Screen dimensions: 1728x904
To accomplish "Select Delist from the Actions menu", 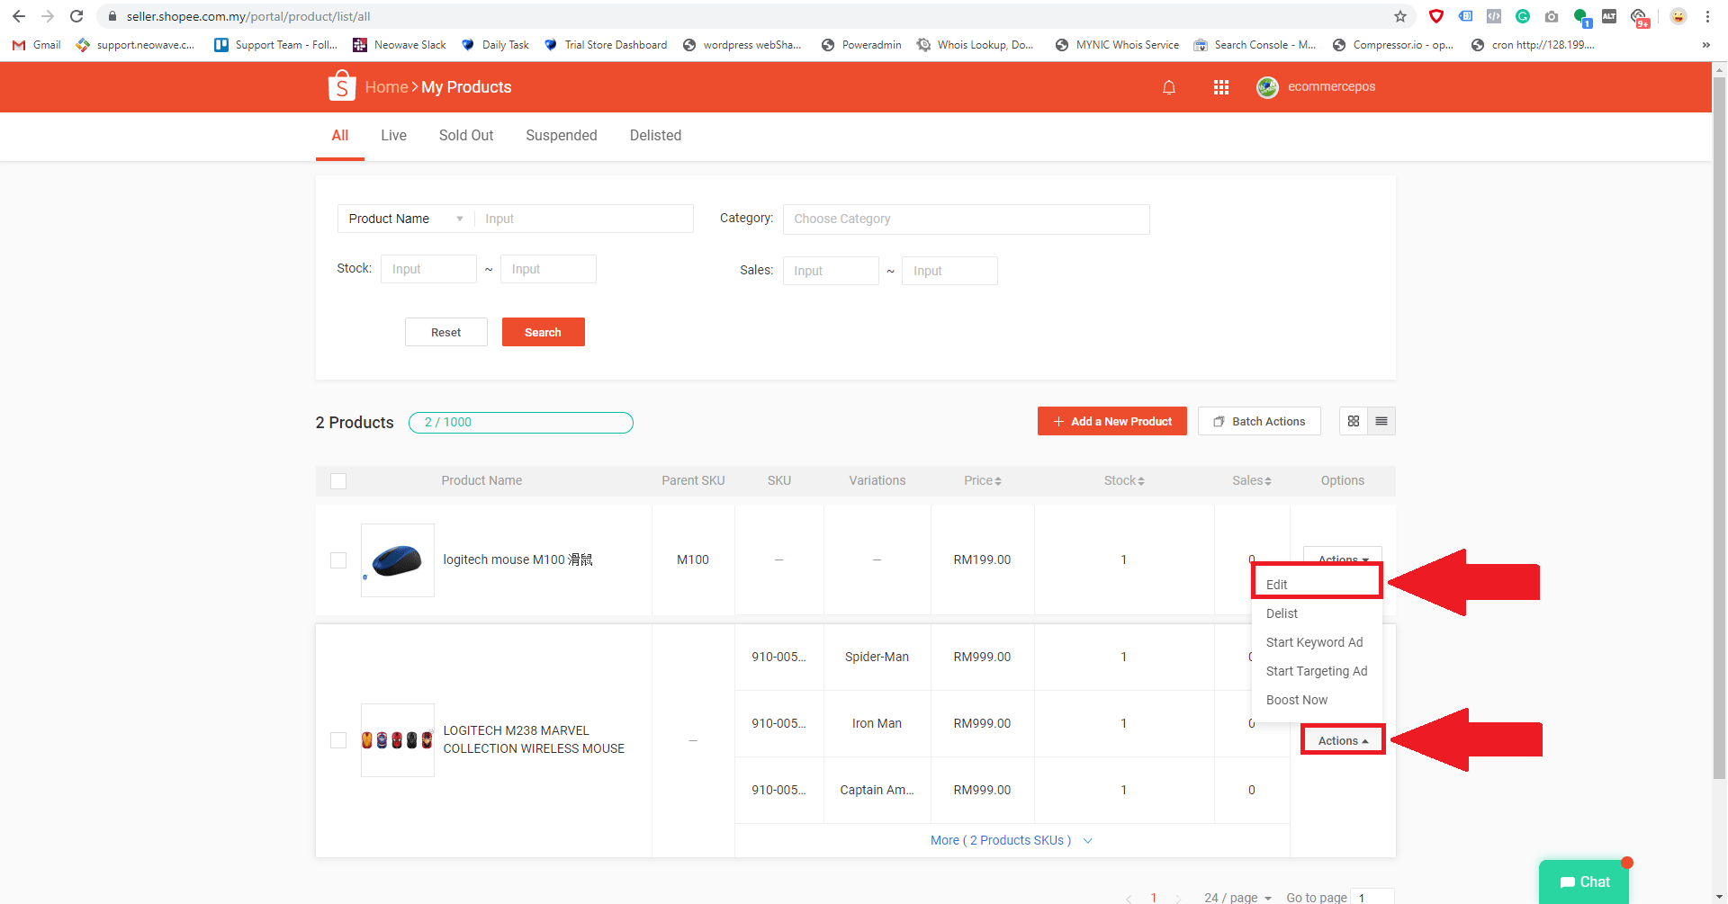I will 1282,613.
